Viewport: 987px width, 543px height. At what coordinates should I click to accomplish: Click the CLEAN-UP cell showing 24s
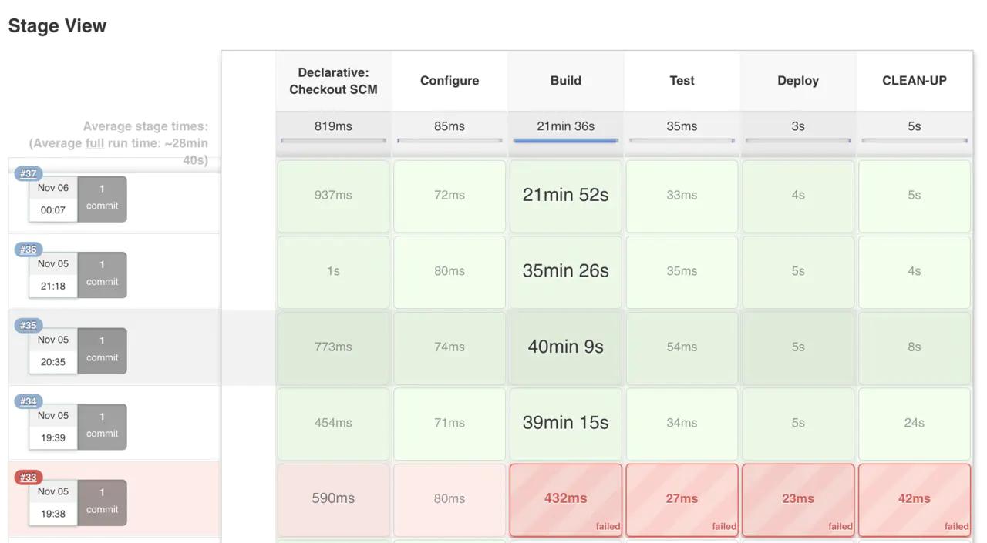[914, 423]
